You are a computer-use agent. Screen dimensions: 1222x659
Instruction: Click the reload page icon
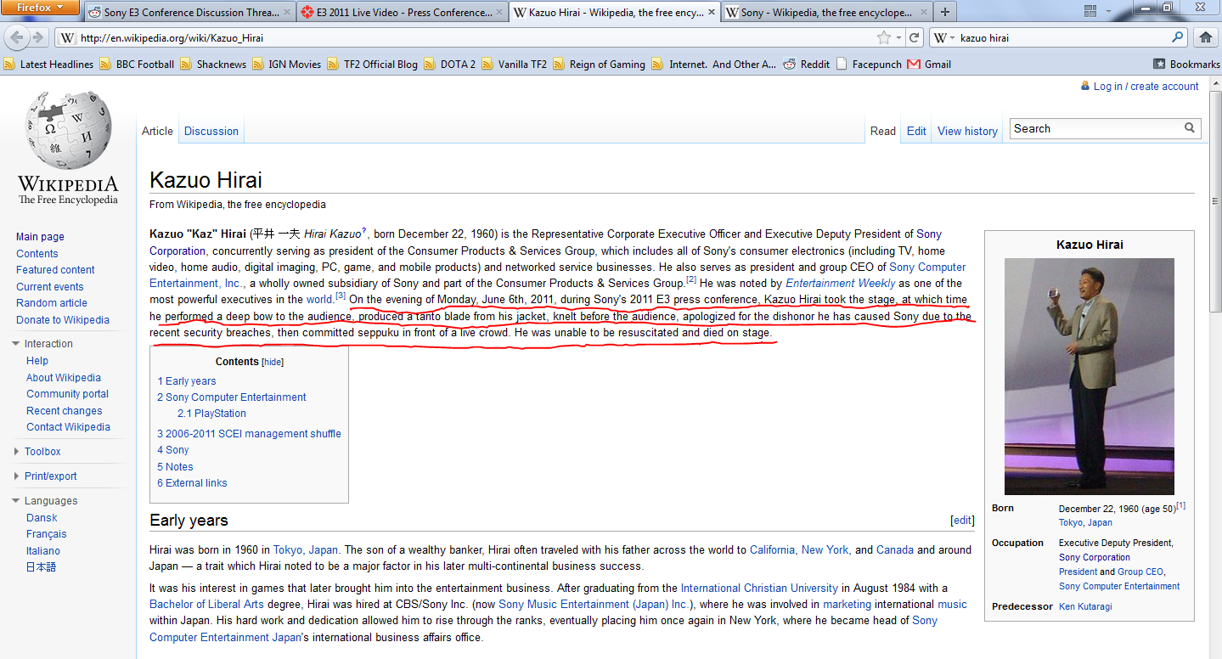[x=915, y=37]
